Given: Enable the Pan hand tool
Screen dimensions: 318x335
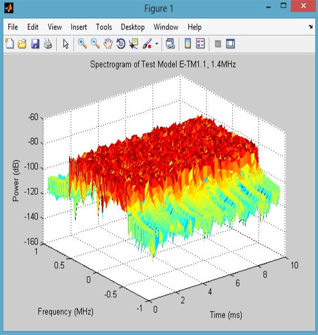Looking at the screenshot, I should [x=108, y=44].
